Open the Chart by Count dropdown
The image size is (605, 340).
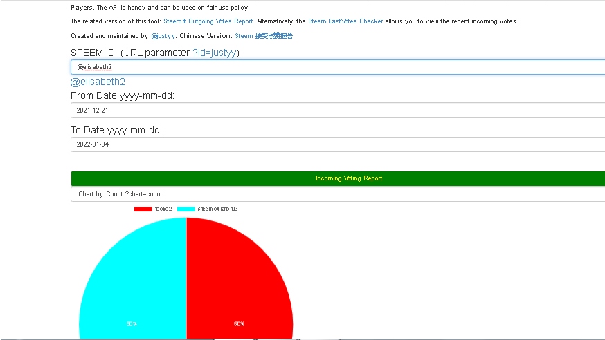click(338, 194)
